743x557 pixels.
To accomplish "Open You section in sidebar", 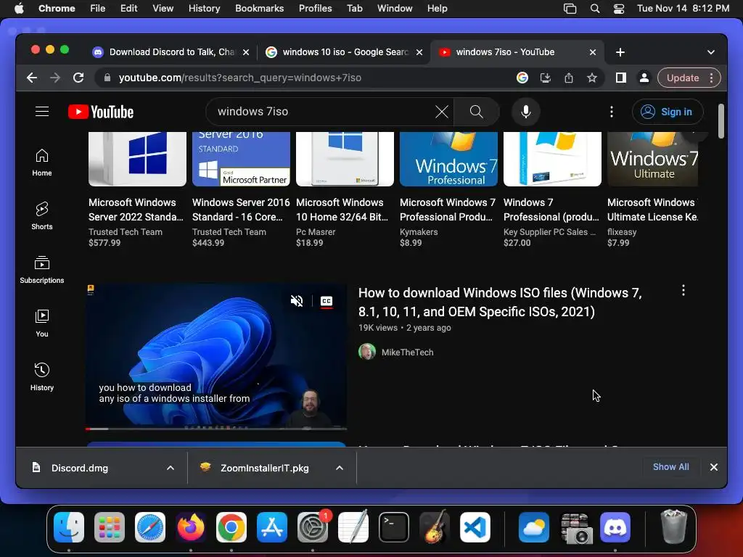I will (x=41, y=323).
